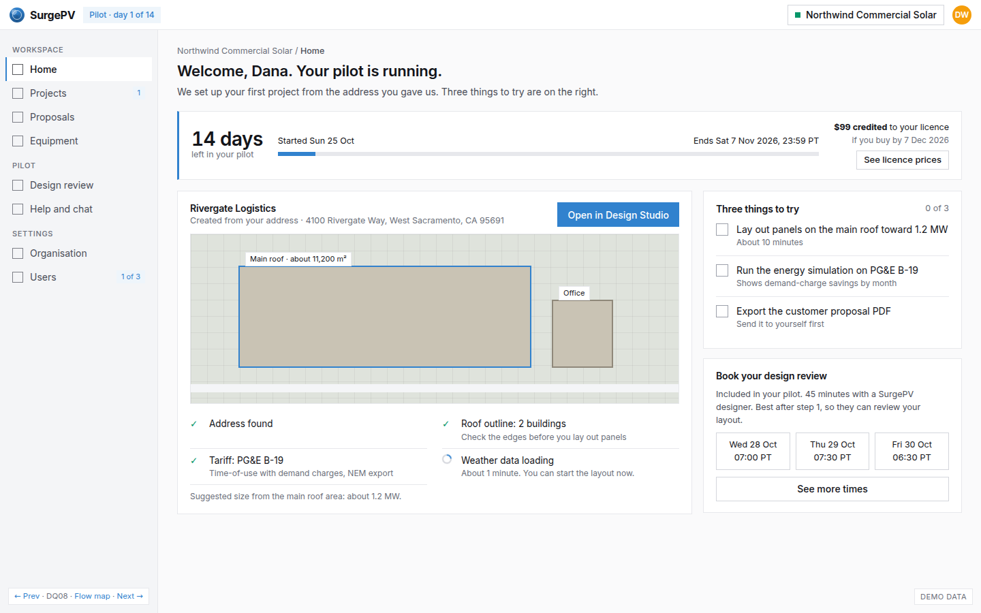Image resolution: width=981 pixels, height=613 pixels.
Task: Click the 'Ends Sat 7 Nov 2026, 23:59 PT' text
Action: [756, 141]
